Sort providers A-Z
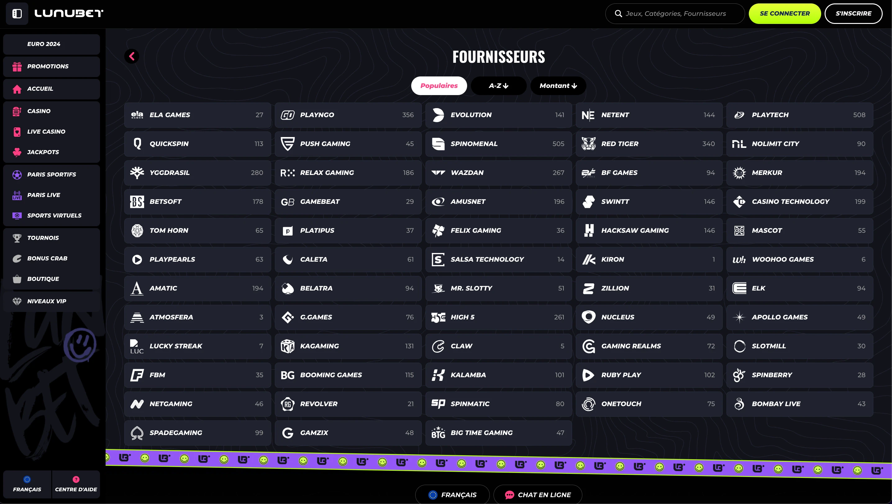Screen dimensions: 892x504 498,85
